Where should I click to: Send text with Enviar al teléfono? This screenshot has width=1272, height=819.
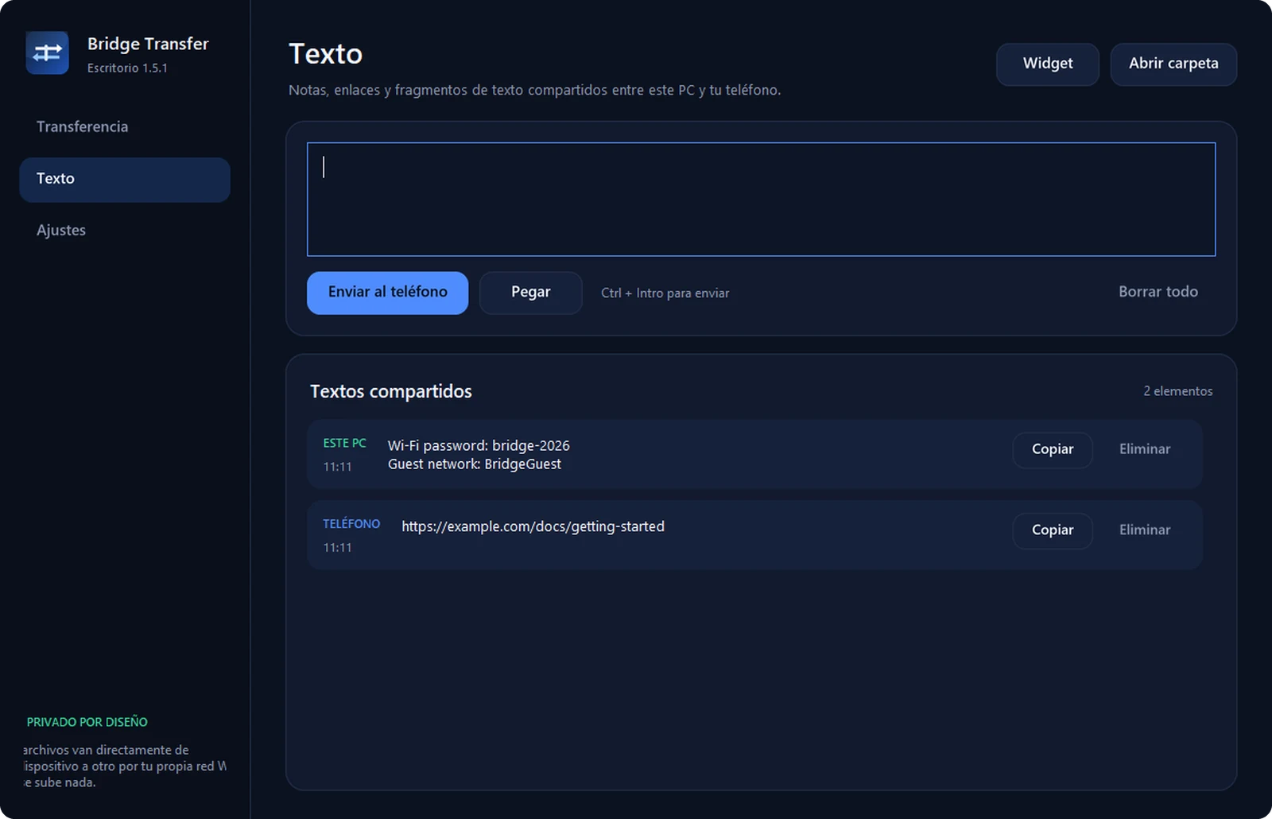point(387,293)
